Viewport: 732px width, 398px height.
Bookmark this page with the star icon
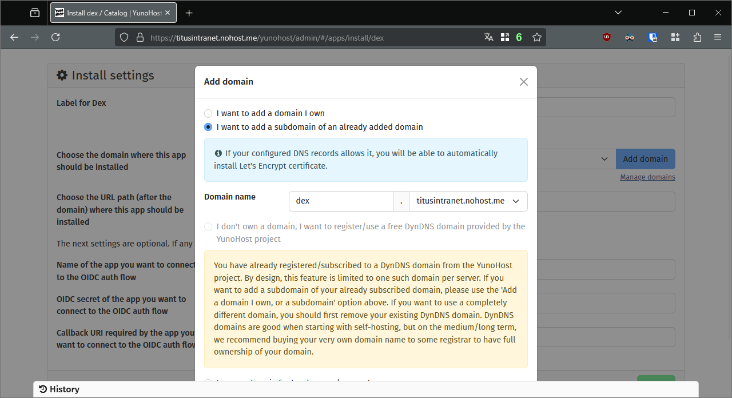point(536,37)
